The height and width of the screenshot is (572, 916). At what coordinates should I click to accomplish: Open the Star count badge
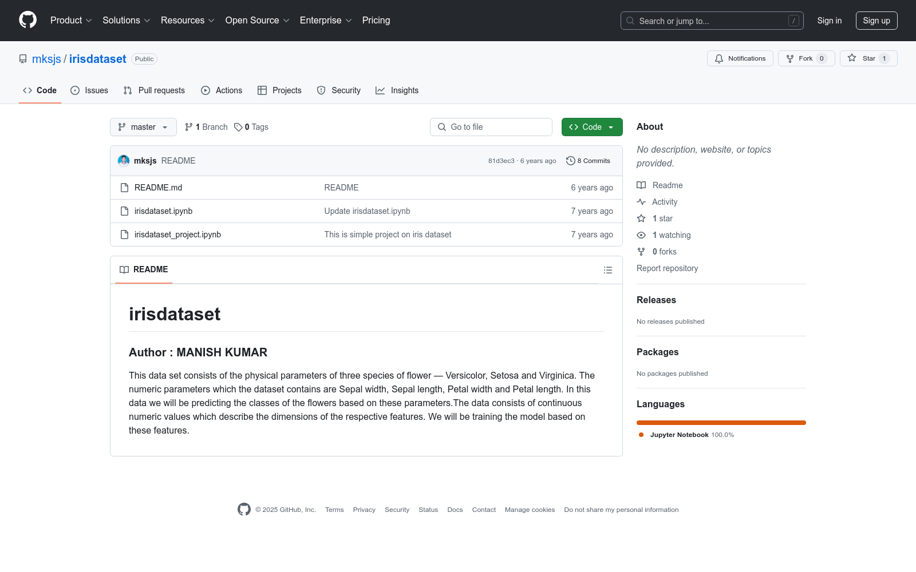pos(885,58)
